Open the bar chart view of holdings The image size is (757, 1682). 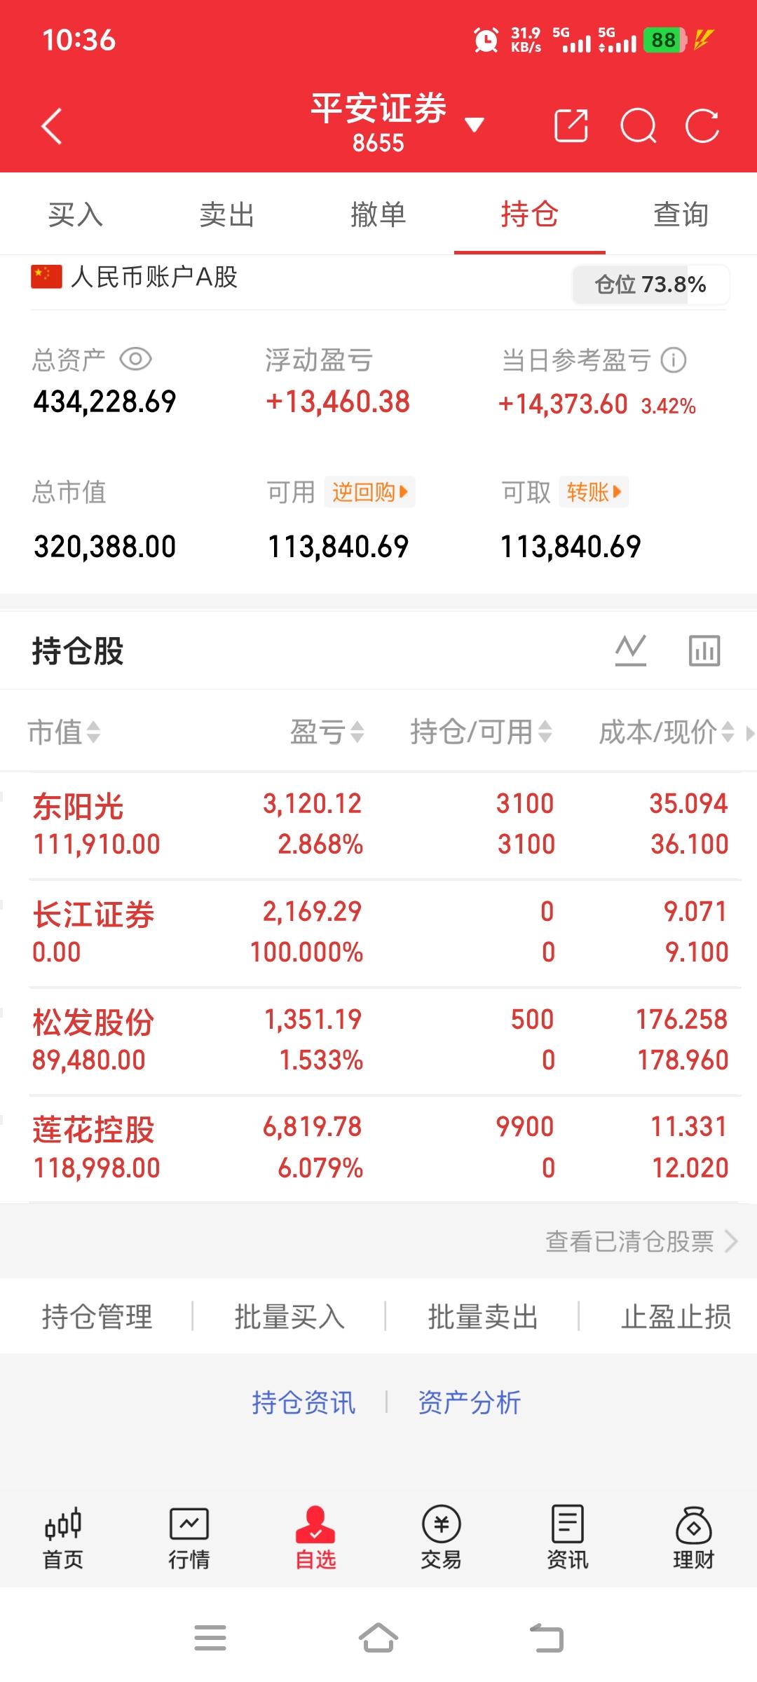(704, 650)
